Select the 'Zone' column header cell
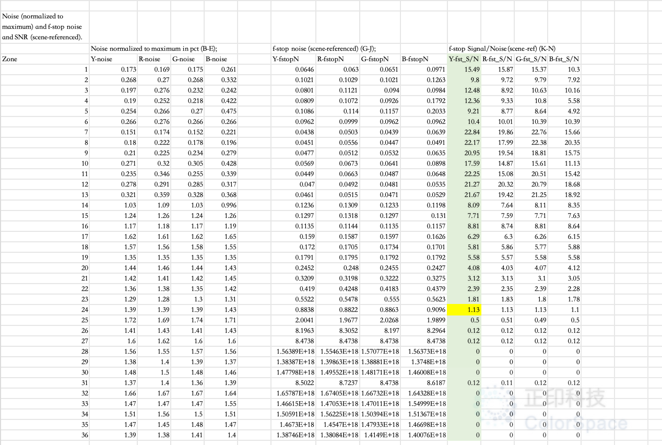 pos(45,59)
